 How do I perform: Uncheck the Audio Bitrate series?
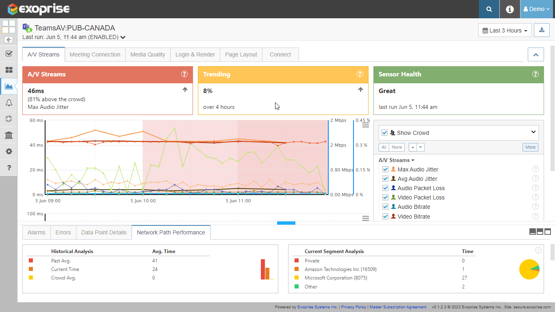pos(386,207)
